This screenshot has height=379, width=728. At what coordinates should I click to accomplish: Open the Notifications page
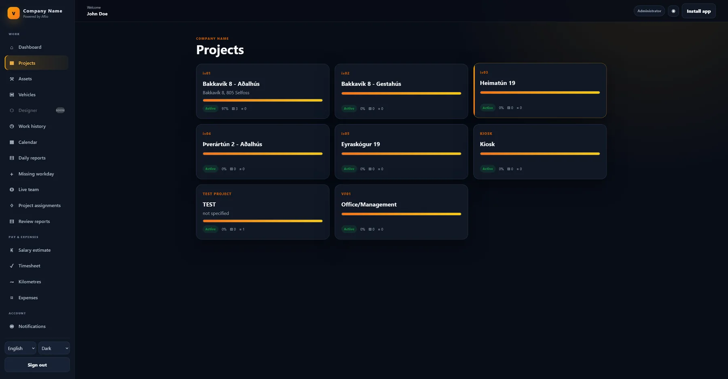[x=36, y=326]
